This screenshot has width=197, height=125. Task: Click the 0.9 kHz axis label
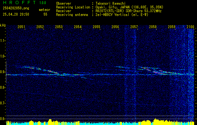[x=3, y=72]
